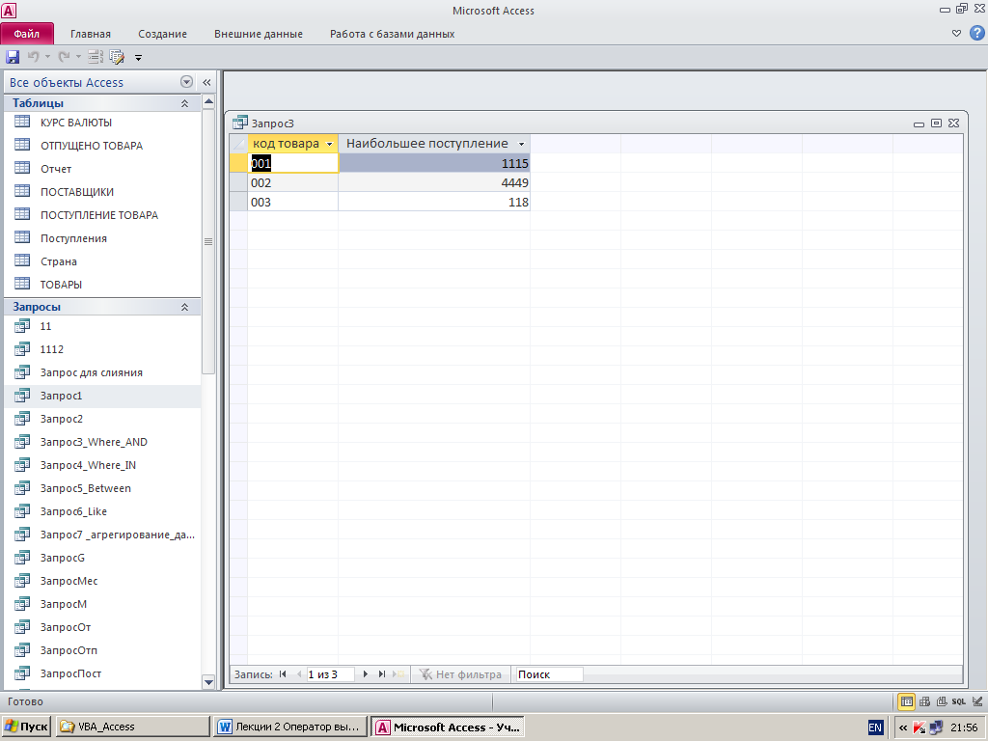This screenshot has height=741, width=988.
Task: Open the quick access toolbar customize arrow
Action: (139, 58)
